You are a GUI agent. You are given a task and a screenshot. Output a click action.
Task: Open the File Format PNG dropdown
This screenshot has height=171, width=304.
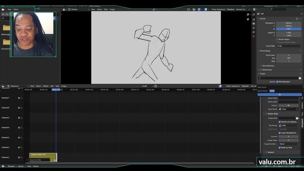288,125
